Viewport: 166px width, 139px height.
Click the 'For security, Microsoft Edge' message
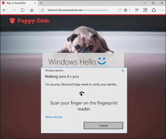(81, 84)
